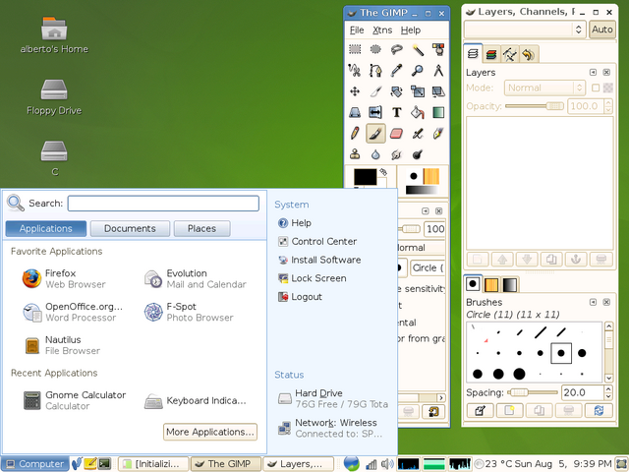Image resolution: width=629 pixels, height=472 pixels.
Task: Click the More Applications... button
Action: pos(210,432)
